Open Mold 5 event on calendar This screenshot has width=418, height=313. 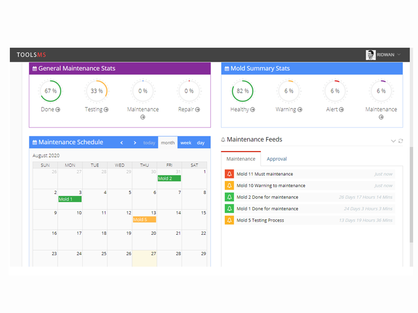pos(145,220)
